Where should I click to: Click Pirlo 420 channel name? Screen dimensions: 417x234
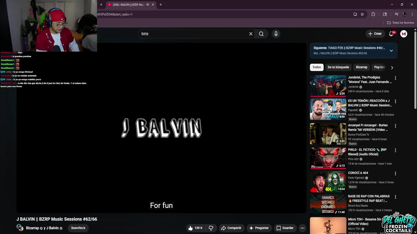[353, 159]
